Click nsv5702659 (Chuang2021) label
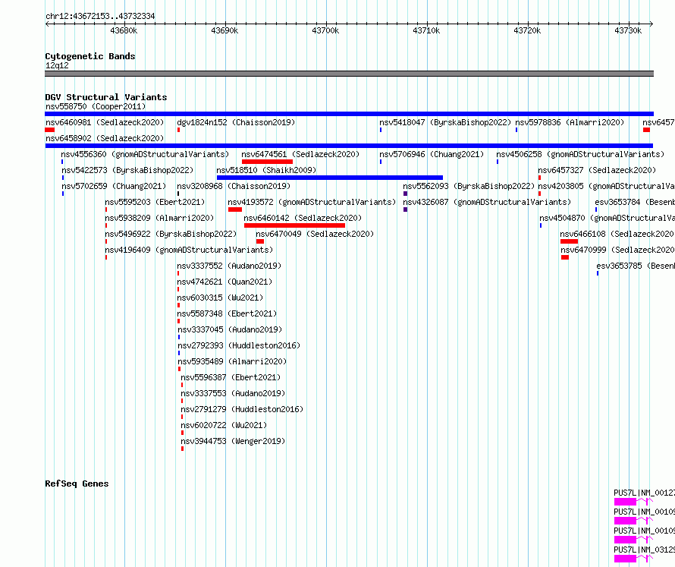Image resolution: width=675 pixels, height=567 pixels. 114,186
